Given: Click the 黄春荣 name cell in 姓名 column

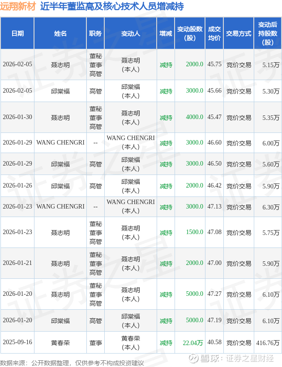Looking at the screenshot, I should coord(60,343).
